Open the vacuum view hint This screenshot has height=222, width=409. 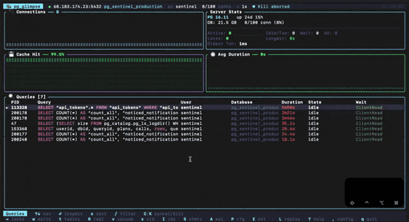pos(122,219)
